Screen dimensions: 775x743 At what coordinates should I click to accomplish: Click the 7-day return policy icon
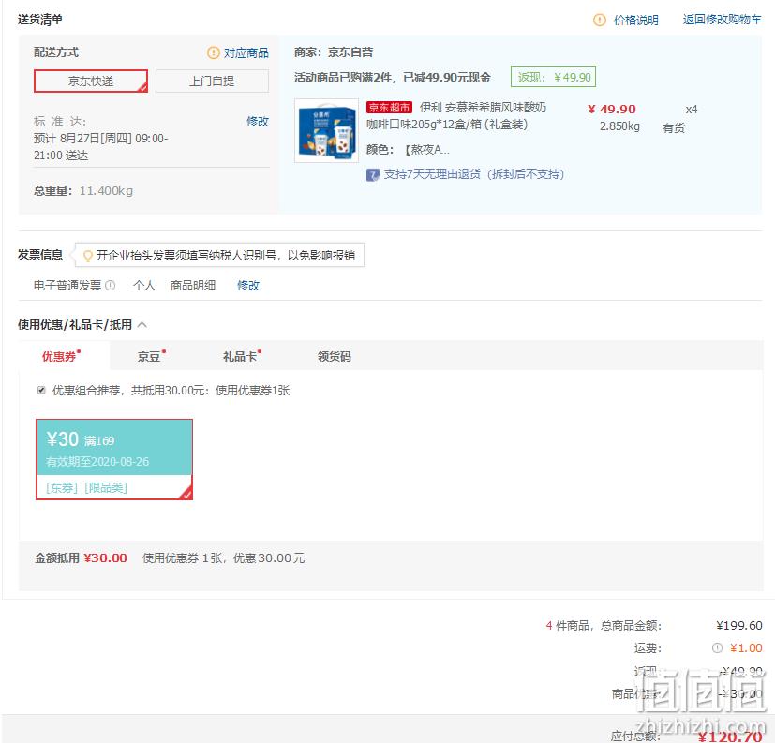pyautogui.click(x=372, y=175)
